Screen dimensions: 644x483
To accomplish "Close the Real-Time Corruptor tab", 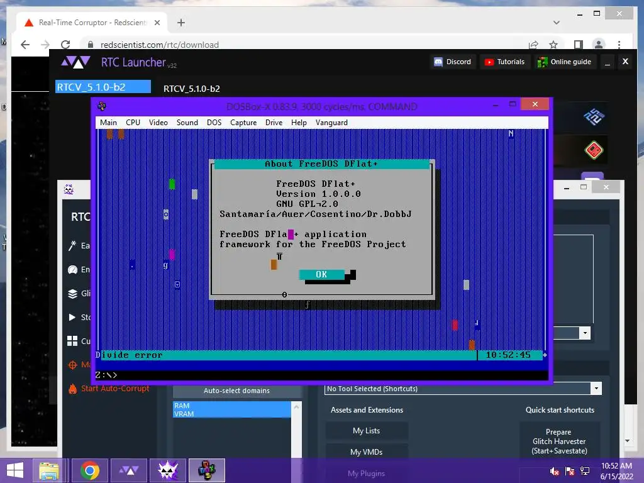I will [x=157, y=23].
